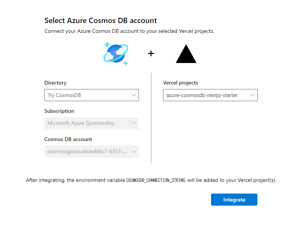Click the vertical divider between the columns
302x226 pixels.
[x=151, y=118]
